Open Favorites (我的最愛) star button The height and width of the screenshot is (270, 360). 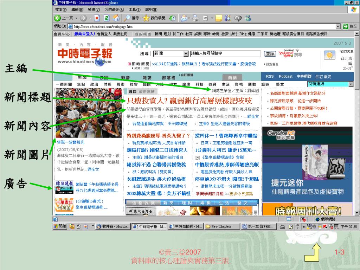pyautogui.click(x=154, y=18)
